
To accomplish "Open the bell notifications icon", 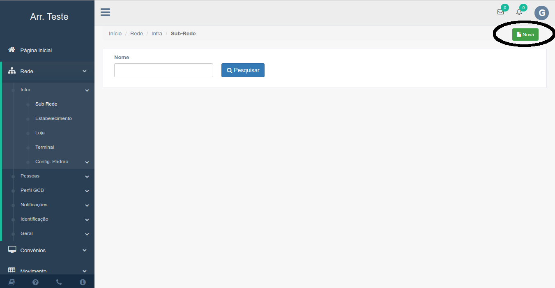I will (519, 12).
